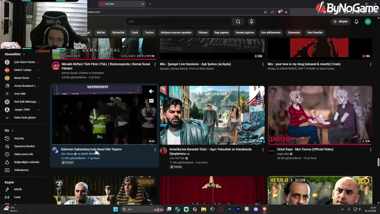
Task: Show hidden tray icons via taskbar chevron
Action: [x=342, y=209]
